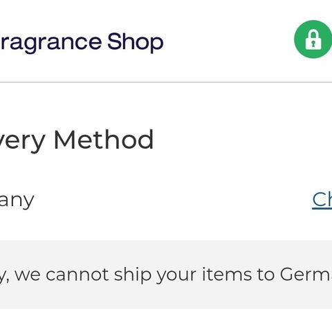Click the word "items" in the grey banner
Viewport: 332px width, 332px height.
[227, 274]
